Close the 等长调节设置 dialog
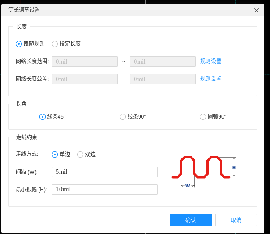The image size is (270, 234). (x=256, y=10)
